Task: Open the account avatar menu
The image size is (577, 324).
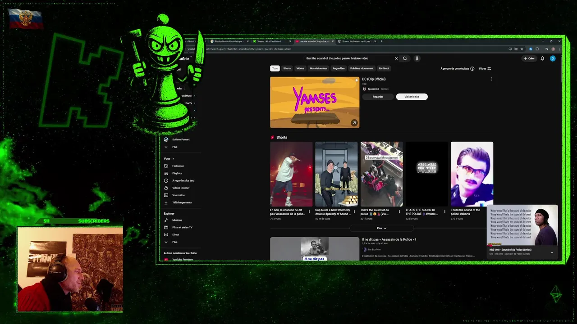Action: pyautogui.click(x=553, y=58)
